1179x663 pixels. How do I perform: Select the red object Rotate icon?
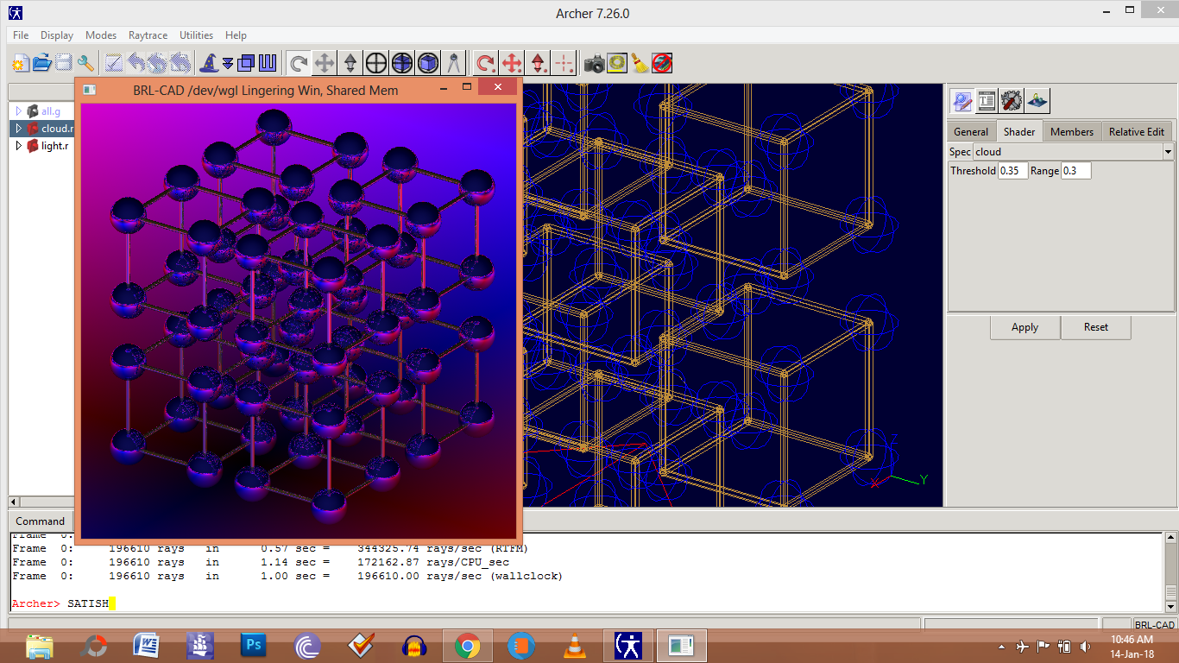pos(486,63)
